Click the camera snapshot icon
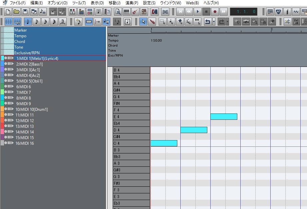The width and height of the screenshot is (307, 209). pos(246,22)
